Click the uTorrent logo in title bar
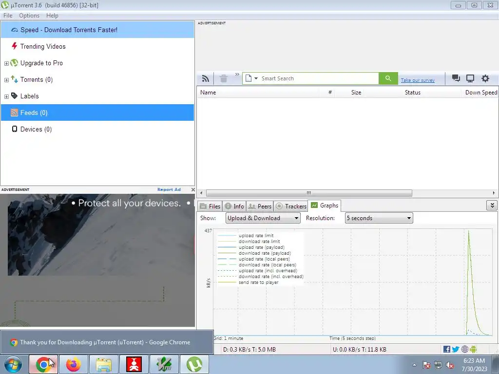The width and height of the screenshot is (499, 374). click(x=5, y=5)
